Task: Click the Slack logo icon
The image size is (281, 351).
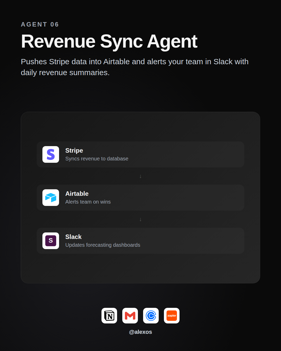Action: (51, 241)
